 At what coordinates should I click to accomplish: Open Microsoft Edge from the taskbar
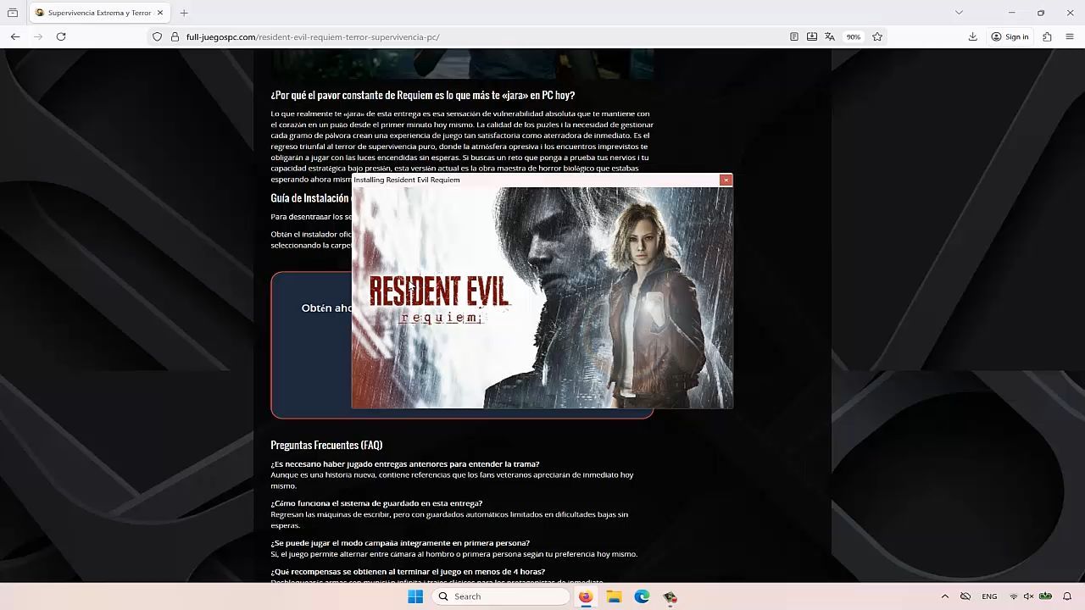pos(642,596)
